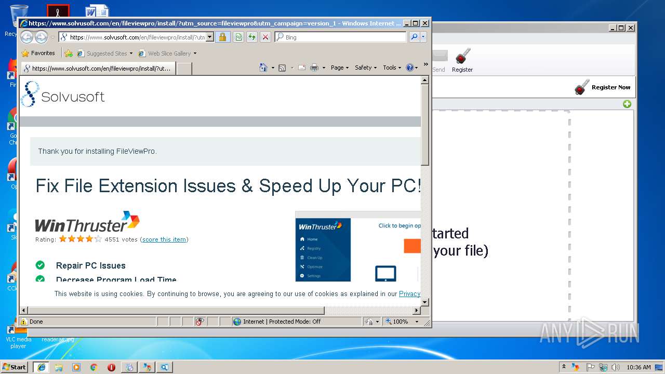665x374 pixels.
Task: Add page to Favorites bar star-arrow icon
Action: click(x=69, y=53)
